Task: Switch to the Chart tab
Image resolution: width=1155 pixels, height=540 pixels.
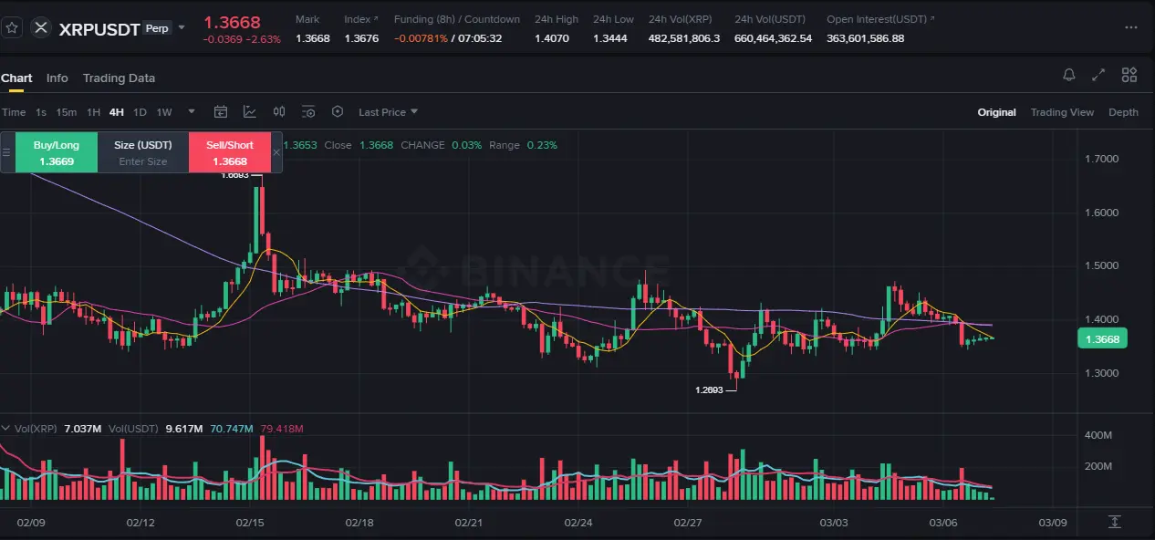Action: coord(16,78)
